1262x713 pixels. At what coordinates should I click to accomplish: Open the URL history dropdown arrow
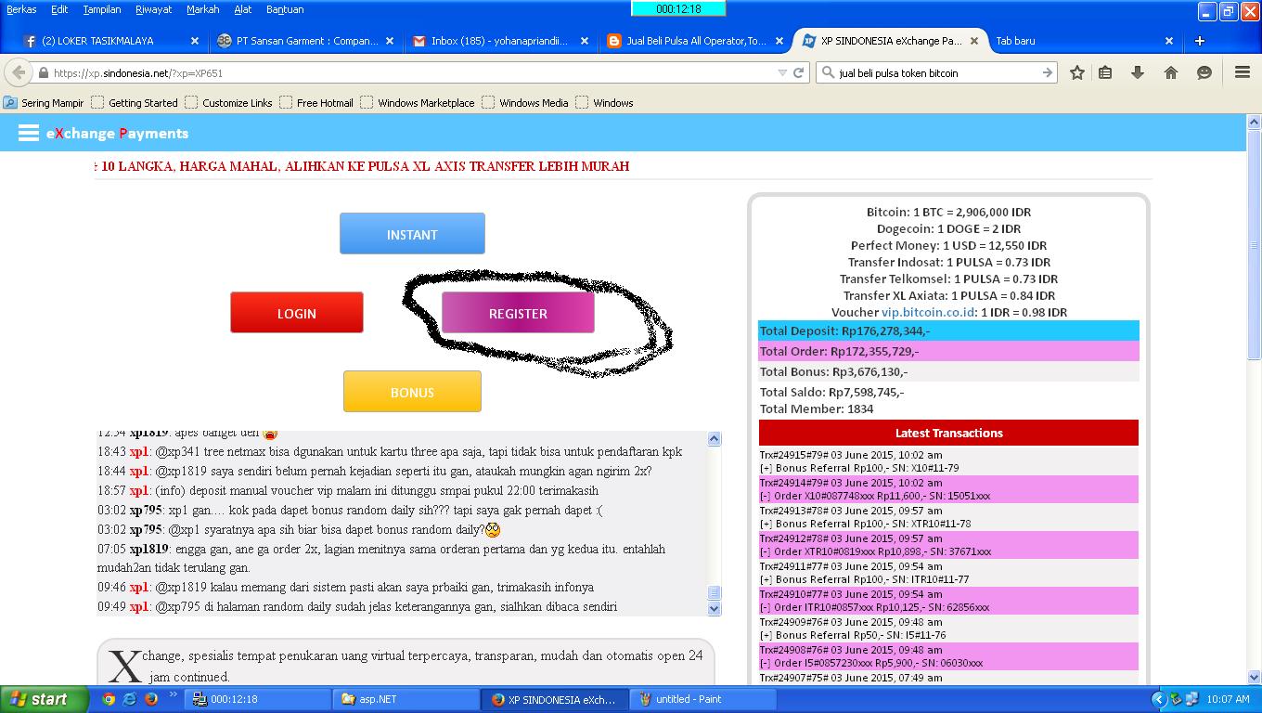781,72
